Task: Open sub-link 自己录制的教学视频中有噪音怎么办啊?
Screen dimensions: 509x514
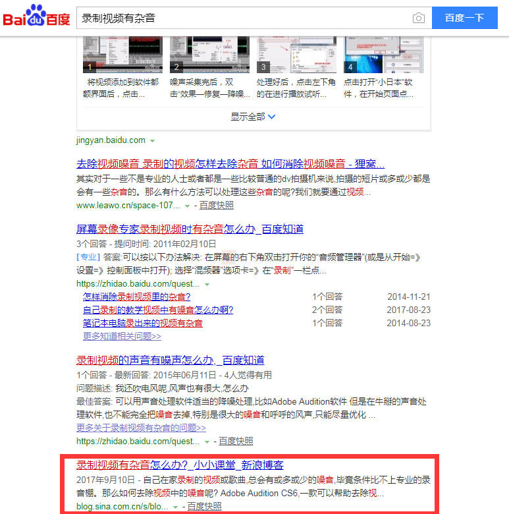Action: (x=158, y=310)
